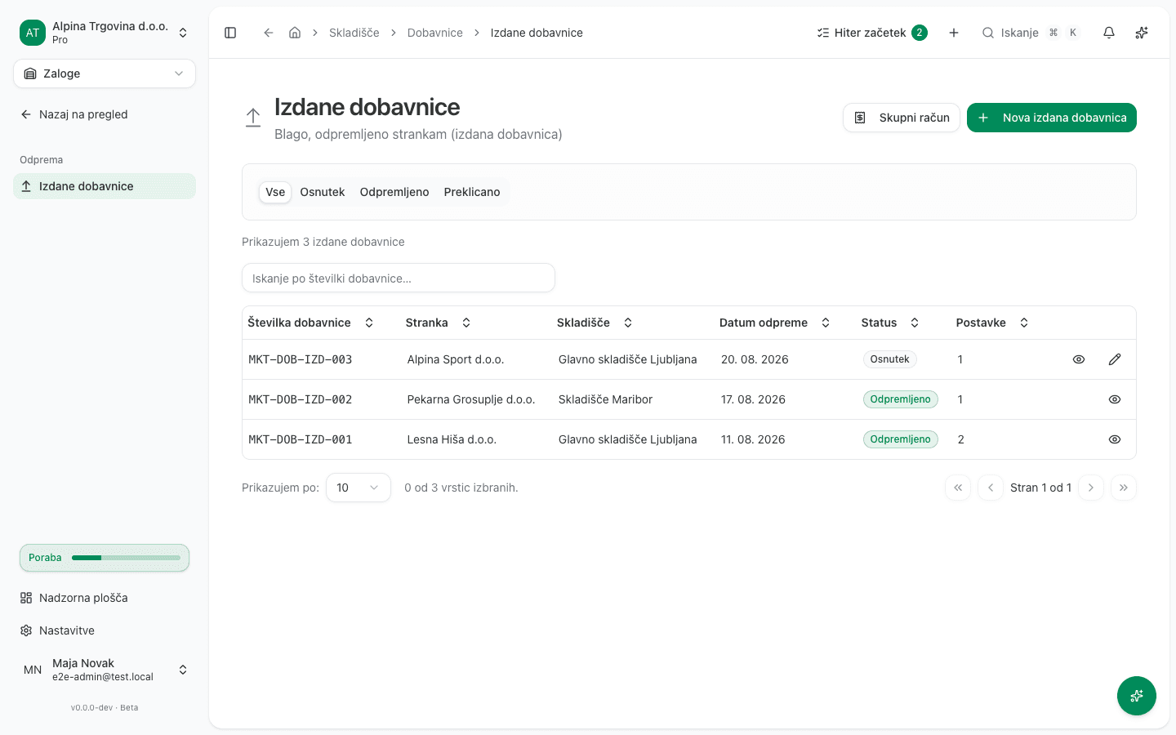Go to last page of results
The width and height of the screenshot is (1176, 735).
[x=1124, y=488]
